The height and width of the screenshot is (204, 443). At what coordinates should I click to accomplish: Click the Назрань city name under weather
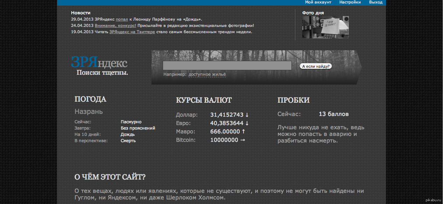[x=89, y=112]
